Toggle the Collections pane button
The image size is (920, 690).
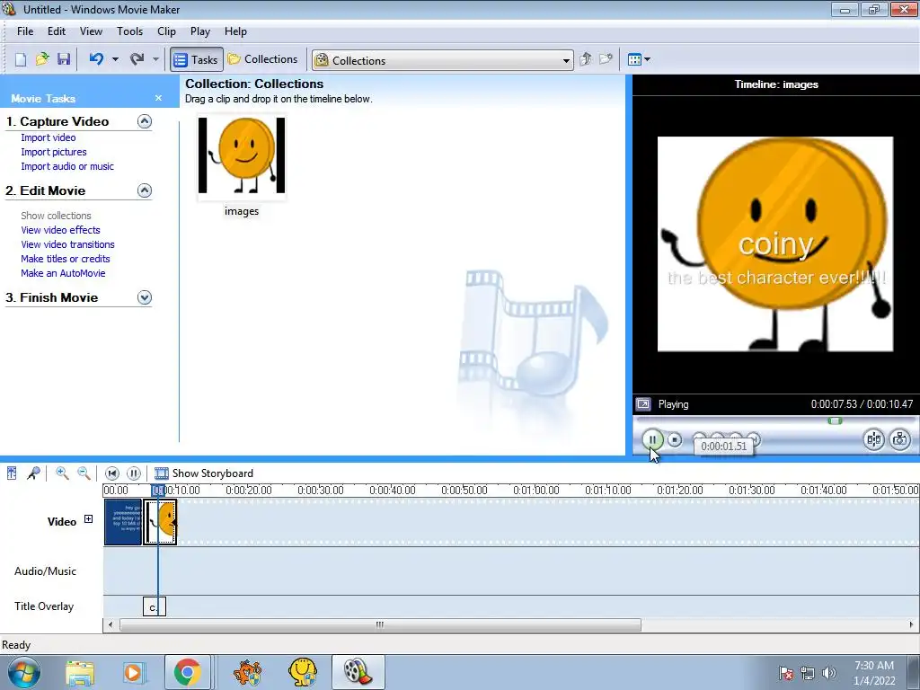tap(263, 59)
